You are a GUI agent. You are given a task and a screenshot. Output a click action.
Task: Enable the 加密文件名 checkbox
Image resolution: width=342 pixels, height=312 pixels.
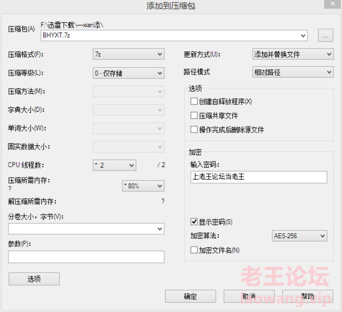194,250
